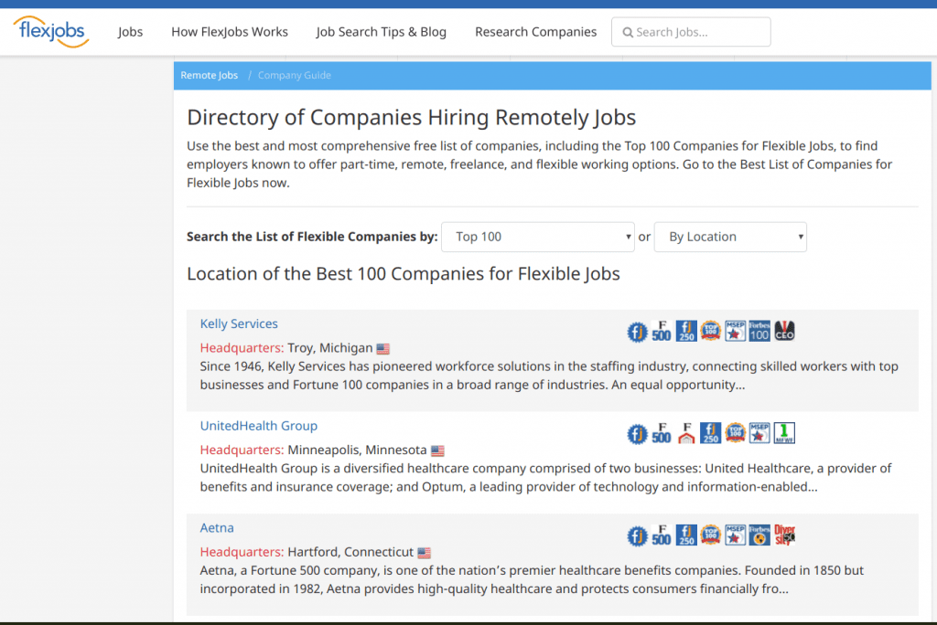Click the magnifier icon in the search box

click(628, 32)
